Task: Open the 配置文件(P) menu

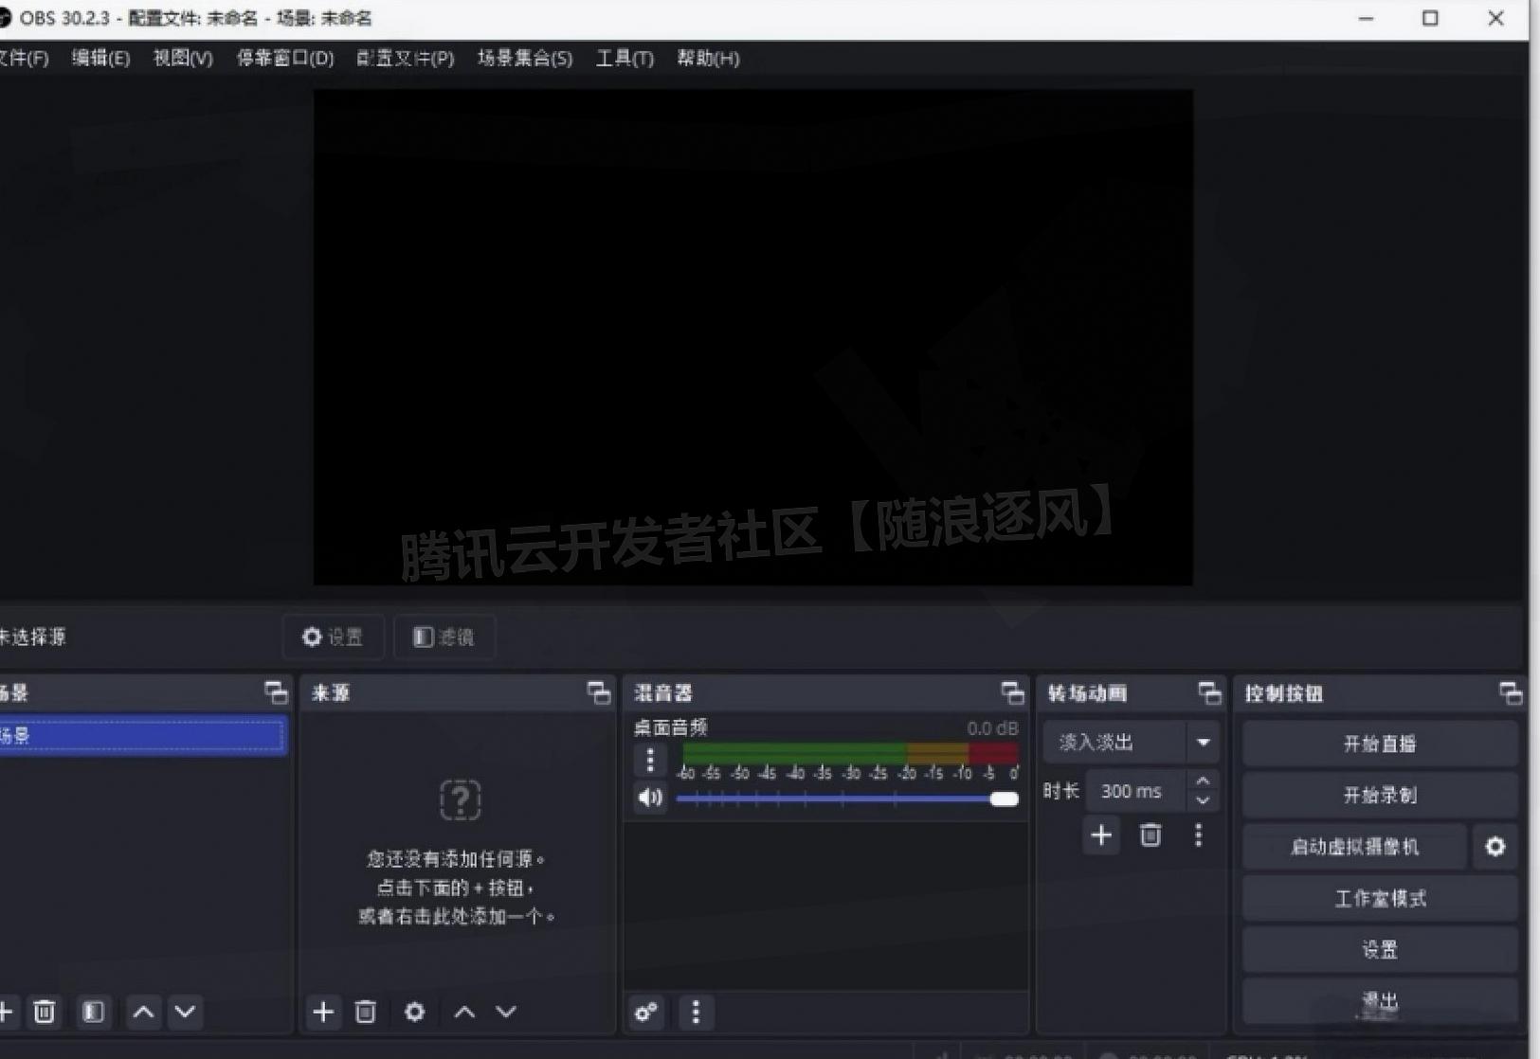Action: pos(405,58)
